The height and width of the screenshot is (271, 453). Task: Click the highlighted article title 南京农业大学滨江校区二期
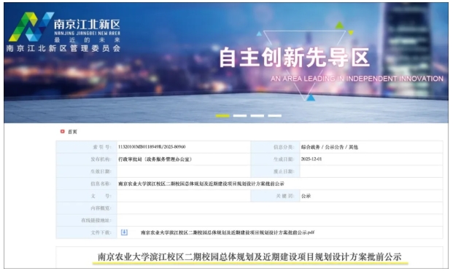(x=249, y=256)
